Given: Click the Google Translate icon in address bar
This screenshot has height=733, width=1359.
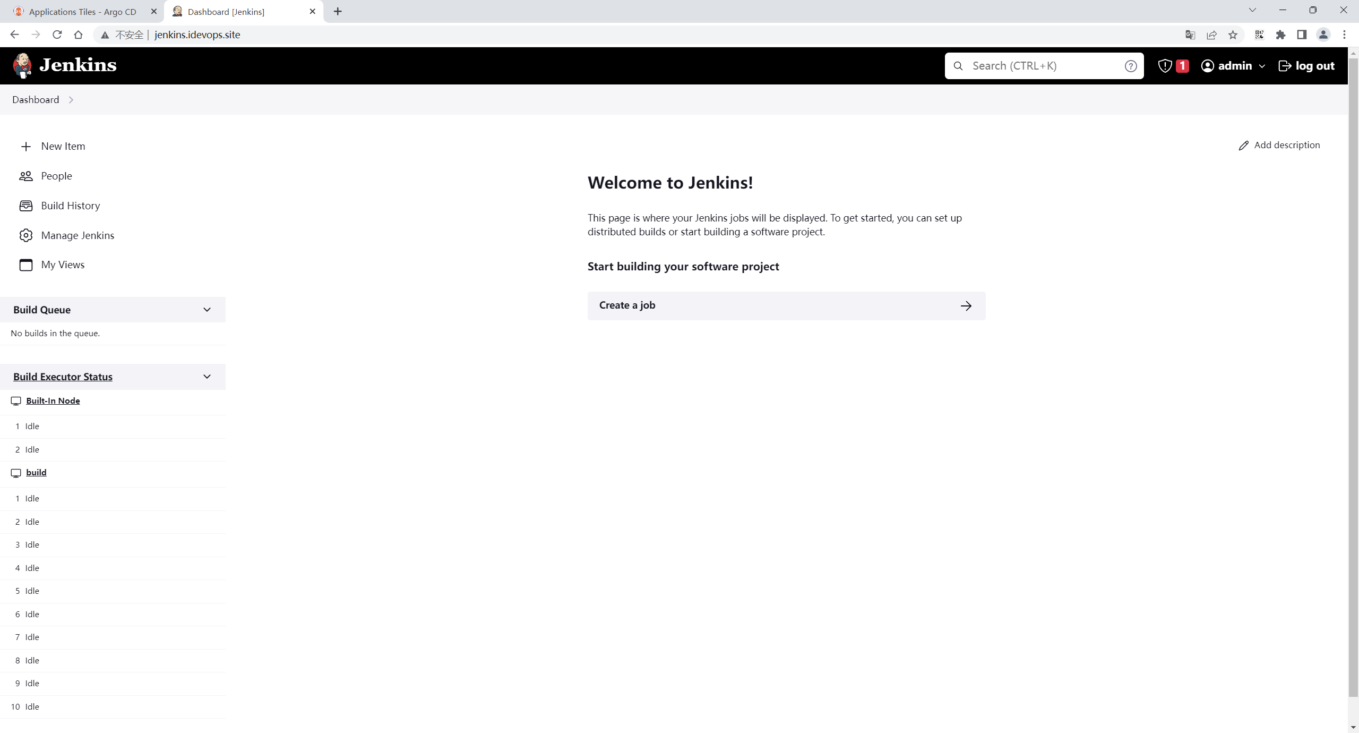Looking at the screenshot, I should (1190, 35).
